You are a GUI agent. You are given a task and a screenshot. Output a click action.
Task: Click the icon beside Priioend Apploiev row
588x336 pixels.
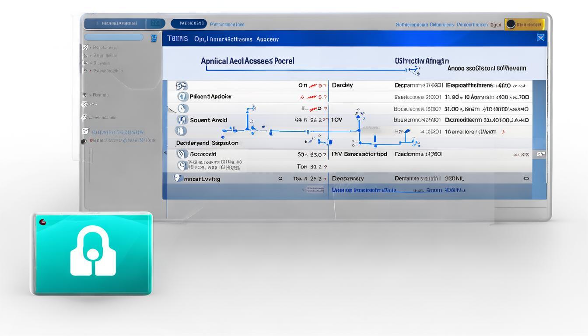click(x=182, y=97)
